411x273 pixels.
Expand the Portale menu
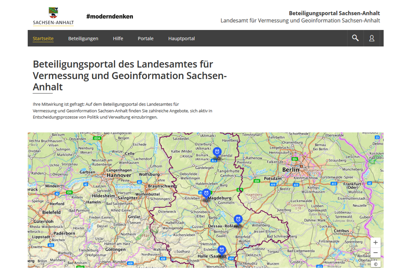146,39
